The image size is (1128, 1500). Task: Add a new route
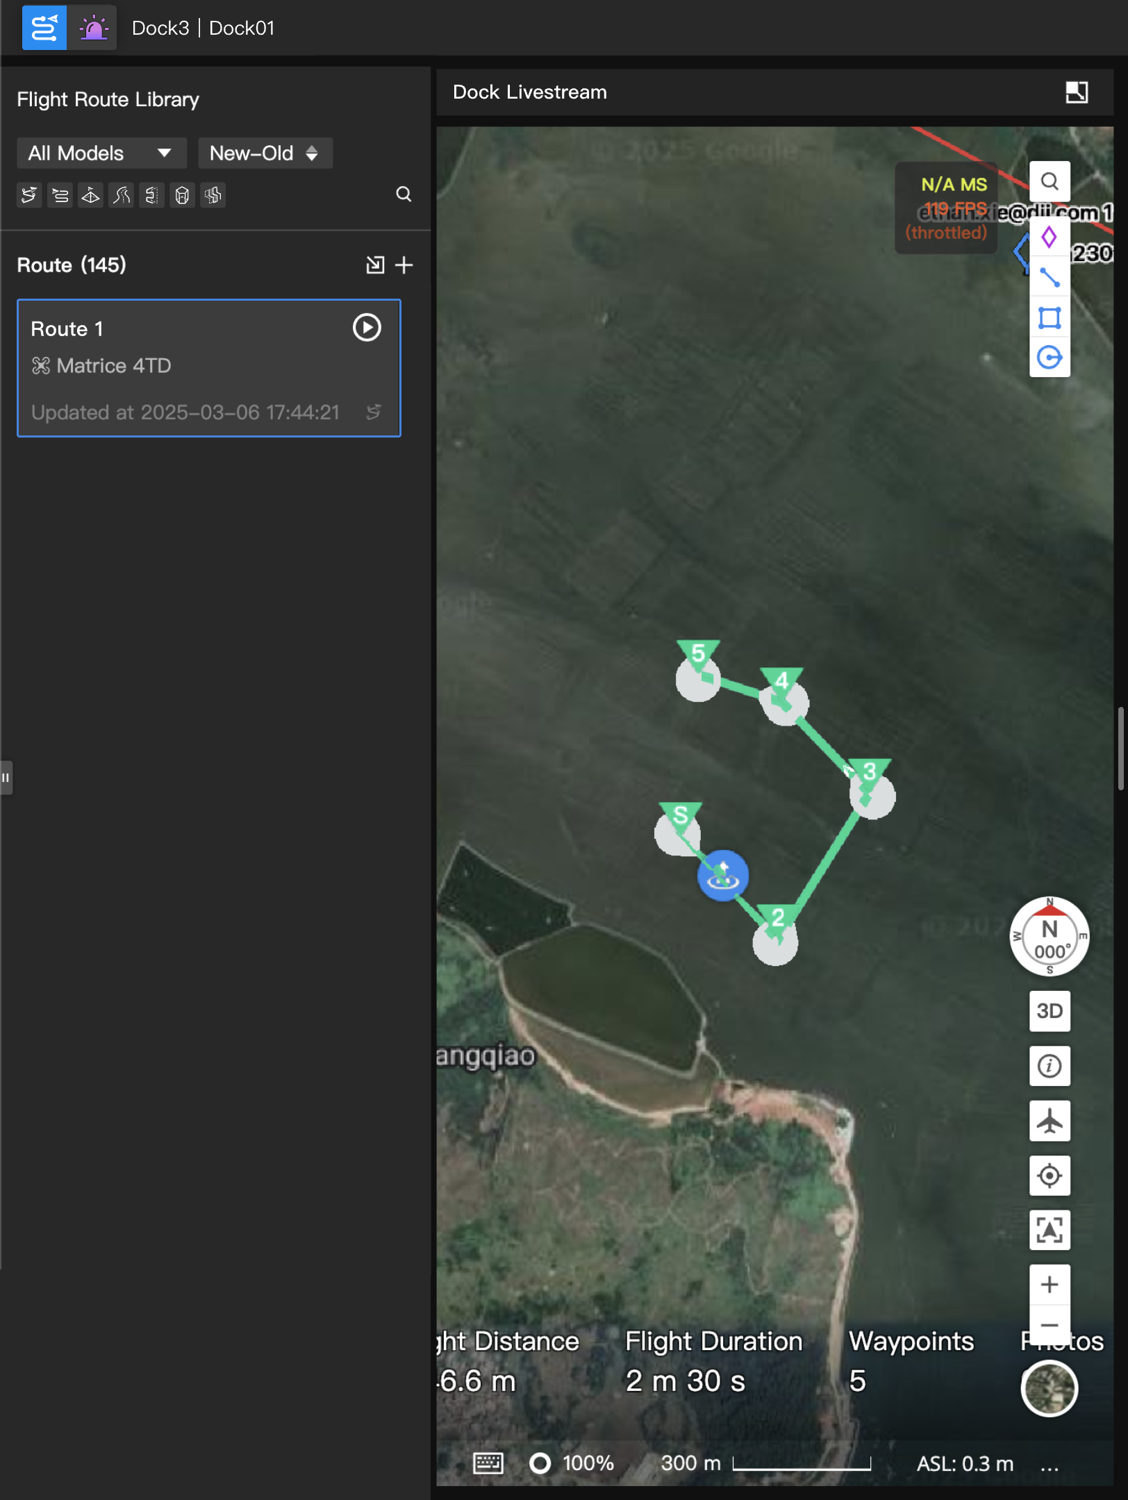(x=404, y=265)
